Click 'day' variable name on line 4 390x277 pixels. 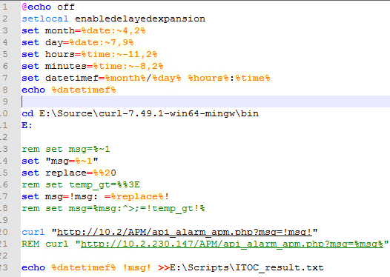tap(53, 42)
